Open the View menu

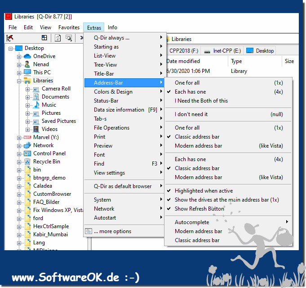click(45, 27)
